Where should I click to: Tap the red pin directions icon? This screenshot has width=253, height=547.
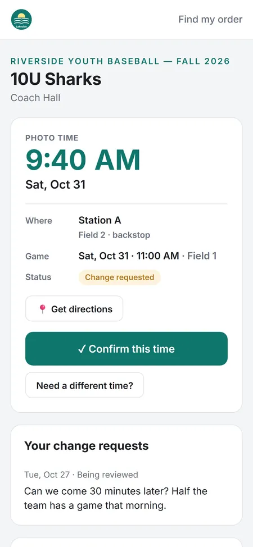pos(42,309)
